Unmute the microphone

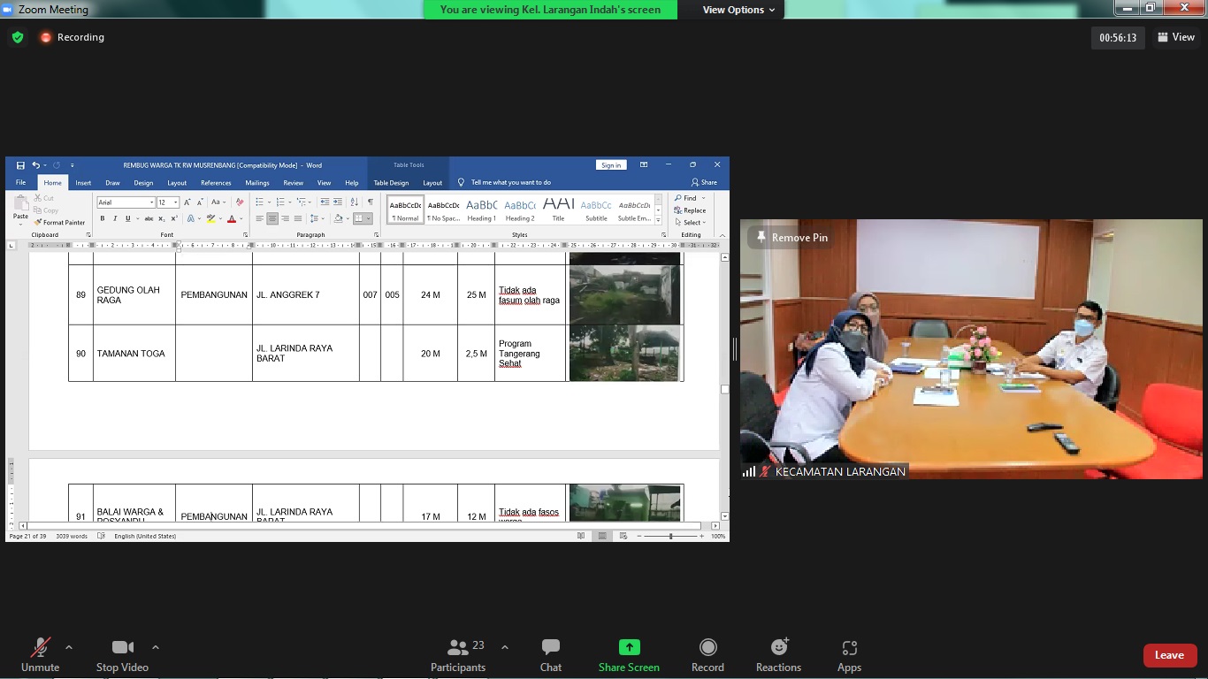40,655
